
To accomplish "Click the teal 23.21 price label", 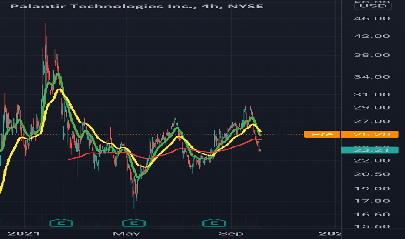I will [x=370, y=150].
